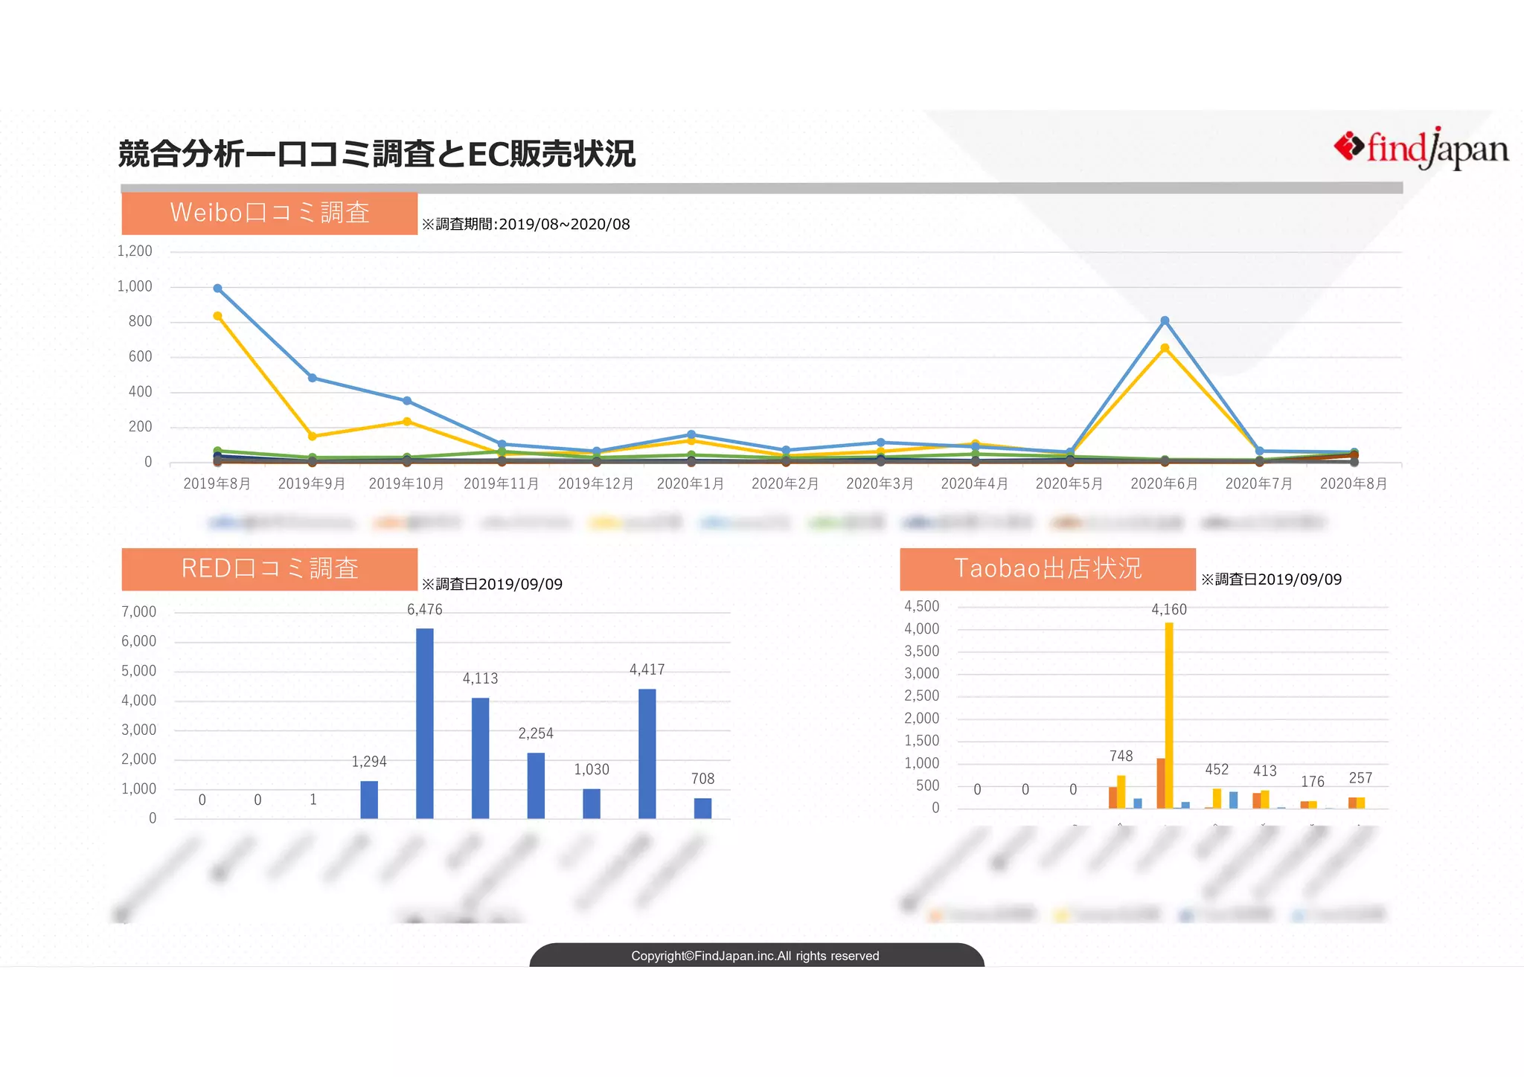
Task: Click the RED口コミ調査 header box
Action: 269,569
